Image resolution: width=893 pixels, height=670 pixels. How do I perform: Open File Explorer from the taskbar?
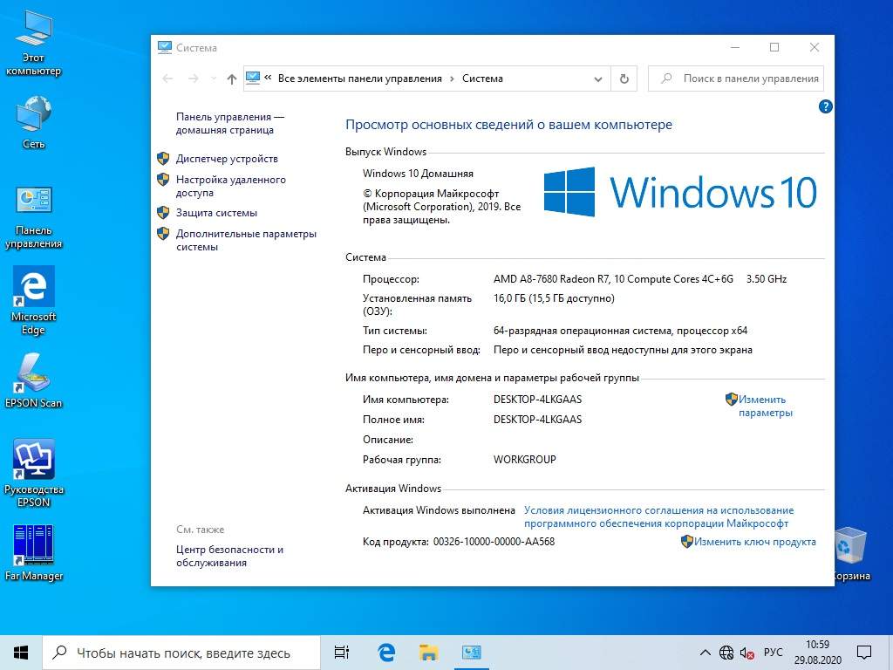pos(428,653)
